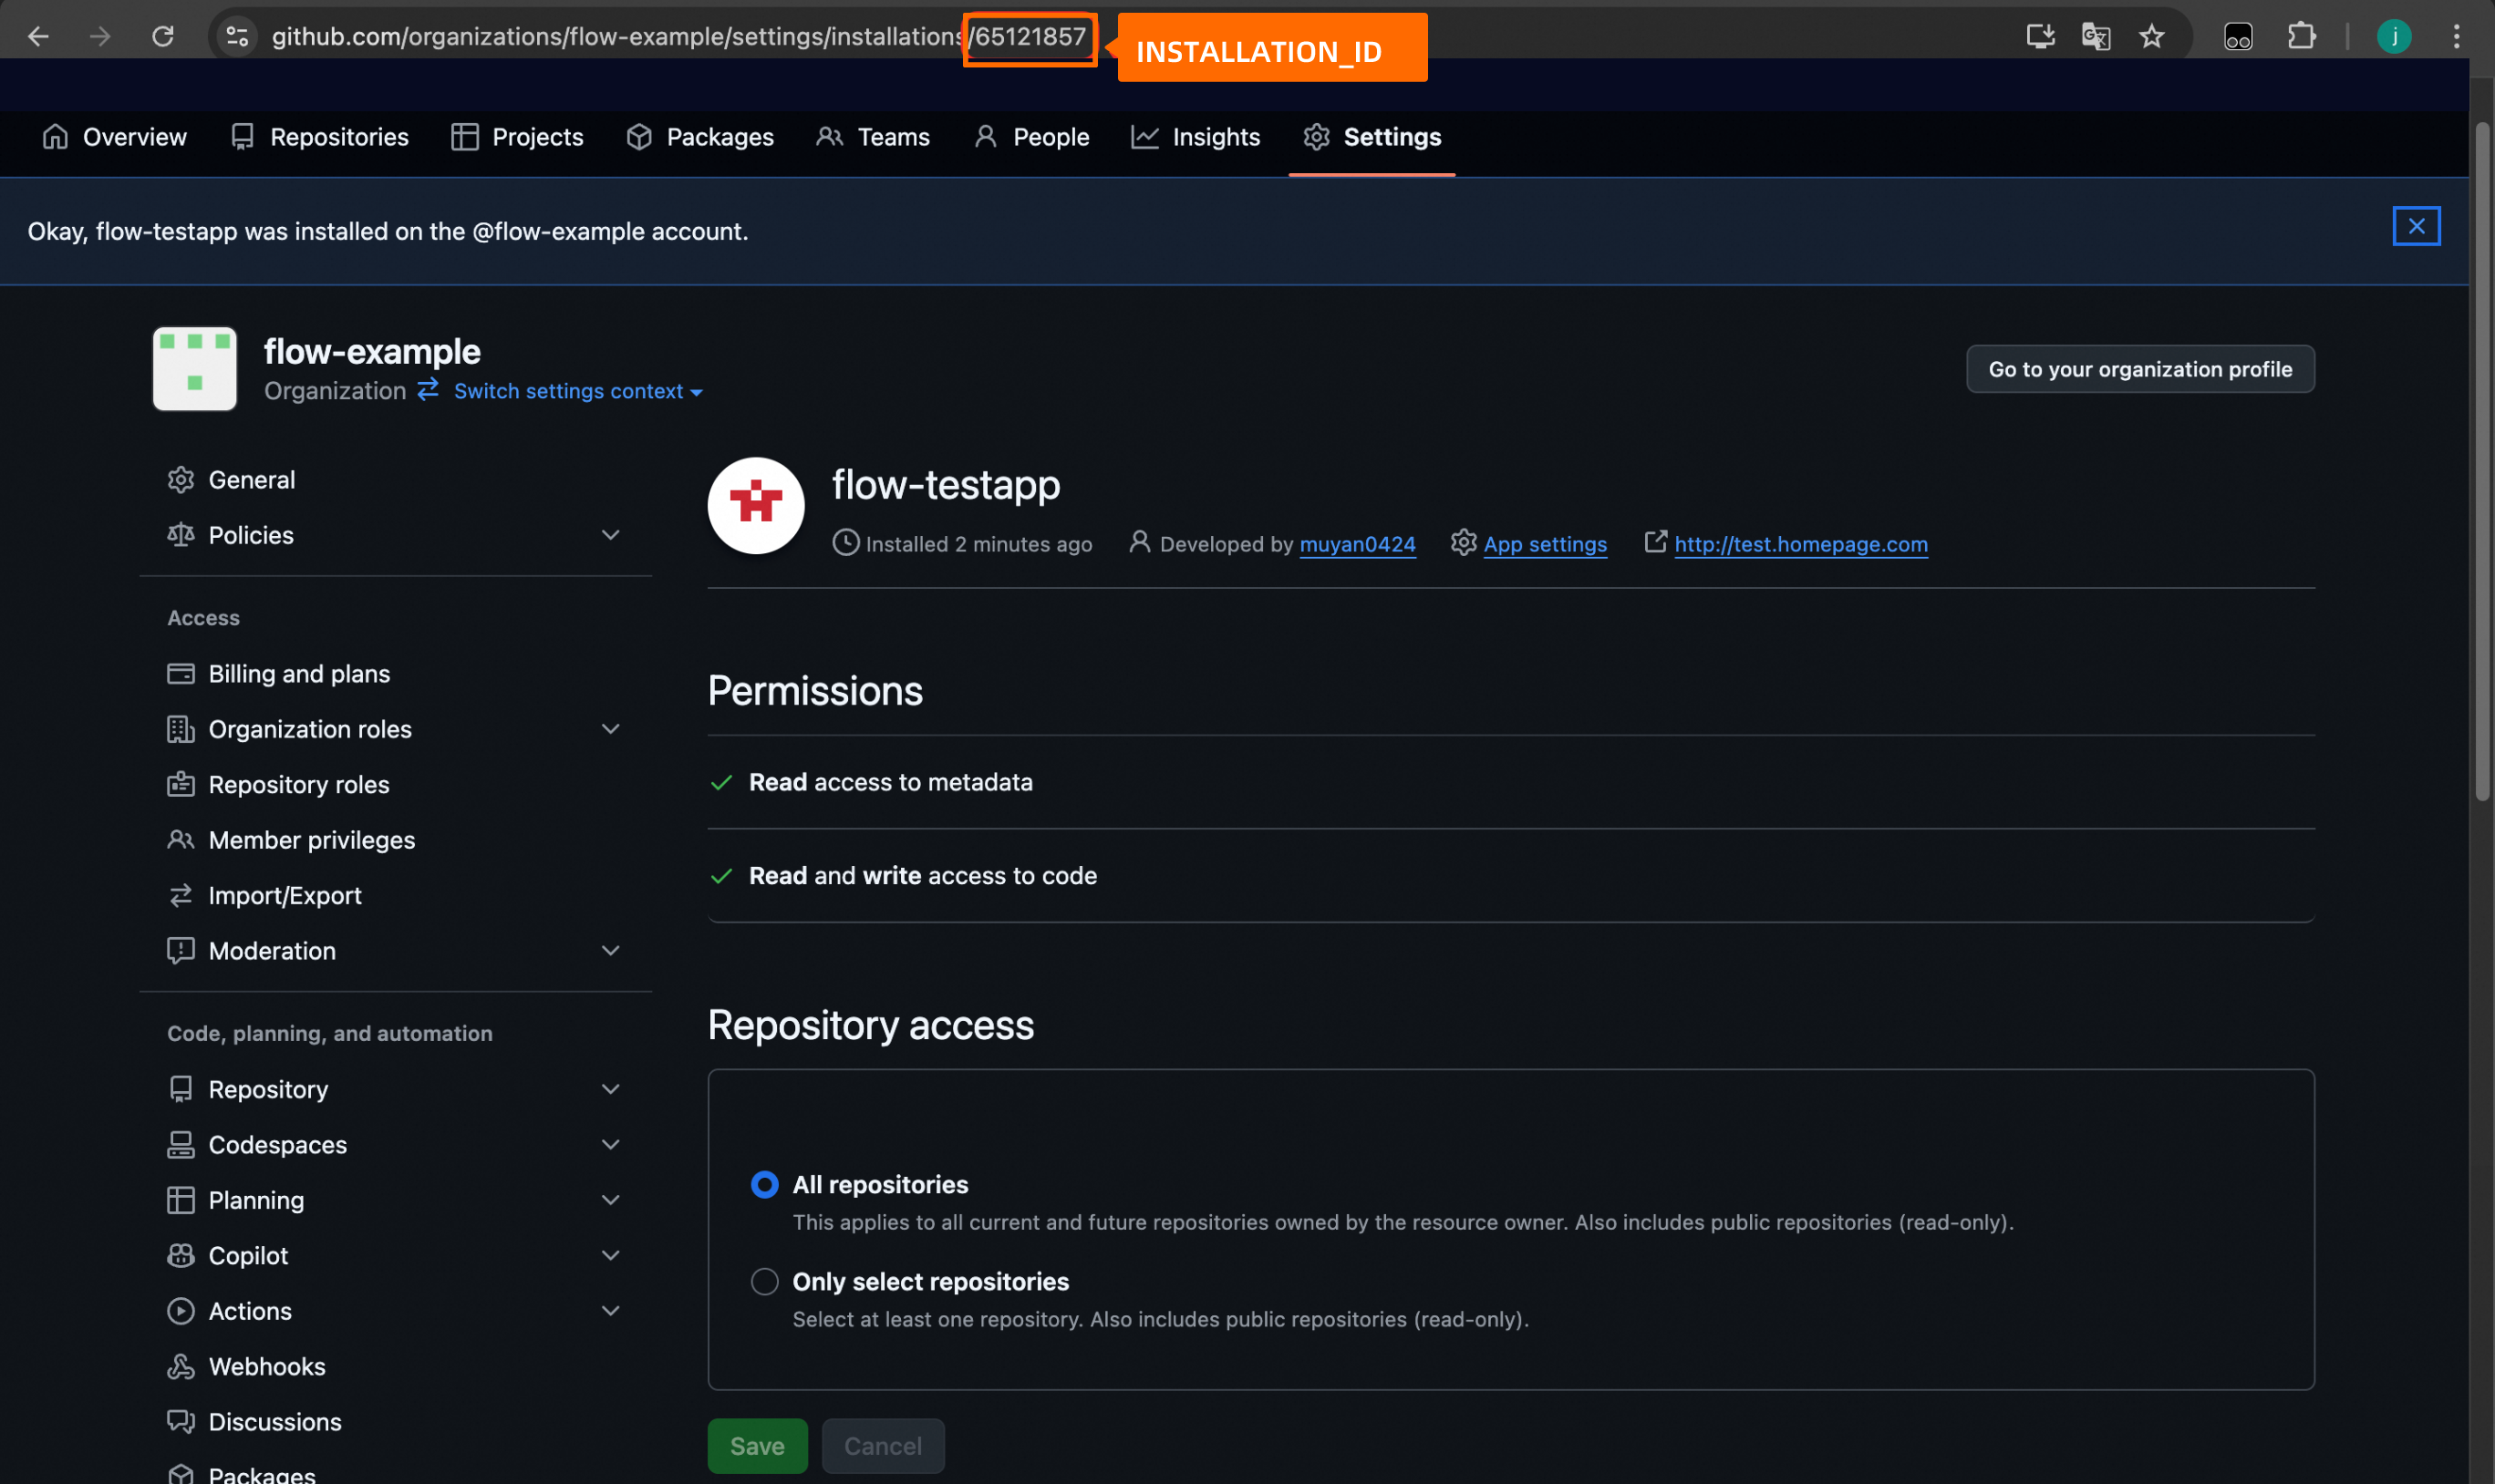Open the site information icon in the address bar

point(237,37)
